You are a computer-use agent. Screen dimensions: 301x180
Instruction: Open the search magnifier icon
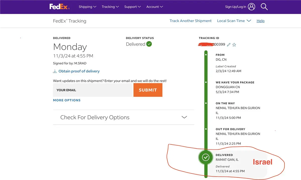coord(264,7)
